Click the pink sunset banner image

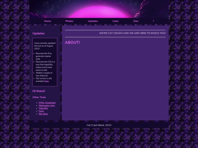pyautogui.click(x=99, y=9)
